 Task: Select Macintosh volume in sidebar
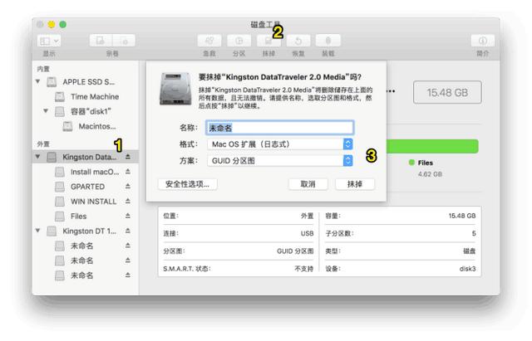pos(85,126)
